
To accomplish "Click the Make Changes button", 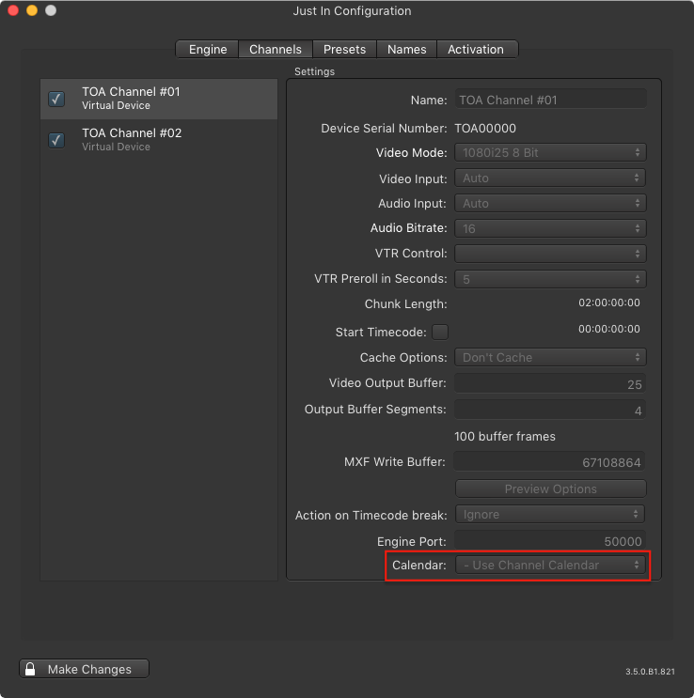I will click(85, 669).
